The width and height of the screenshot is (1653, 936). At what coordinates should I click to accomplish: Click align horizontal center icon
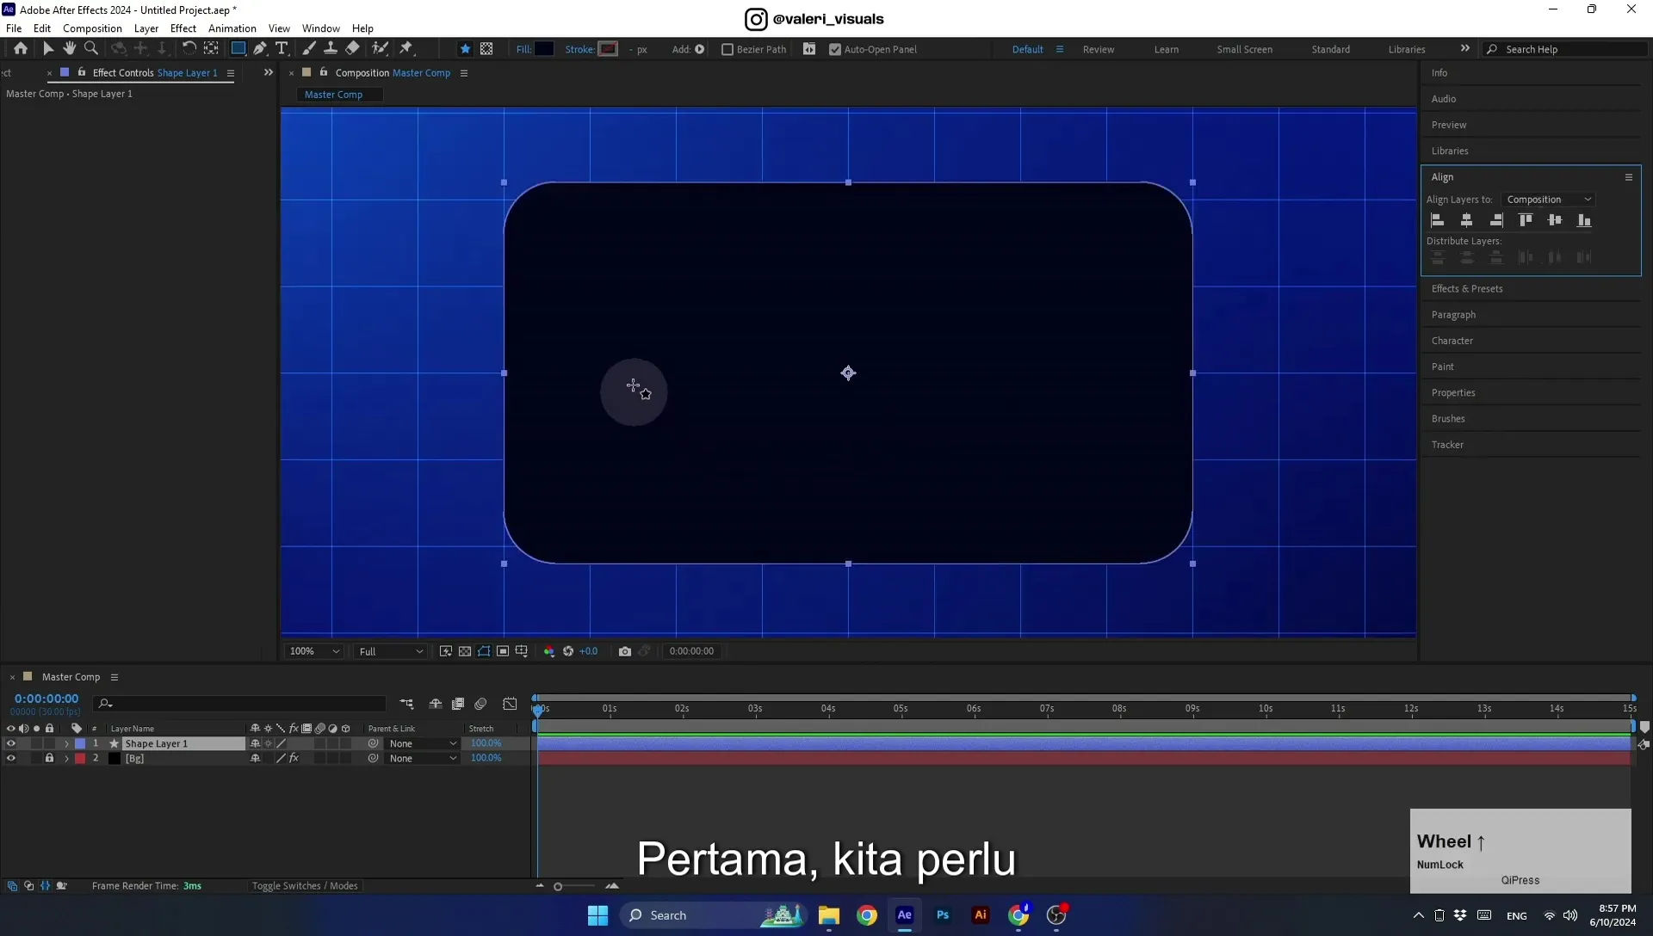[1467, 220]
